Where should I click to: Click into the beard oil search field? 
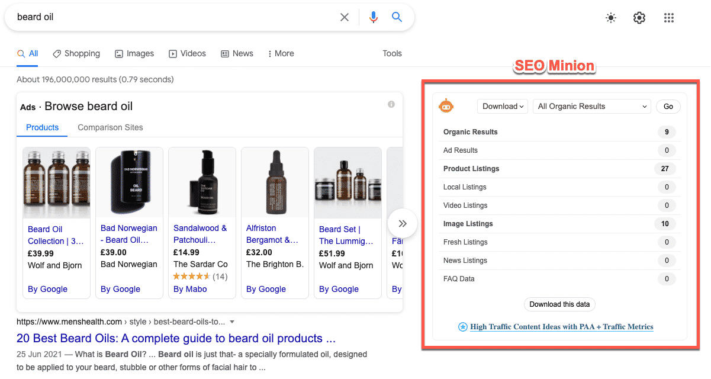172,17
